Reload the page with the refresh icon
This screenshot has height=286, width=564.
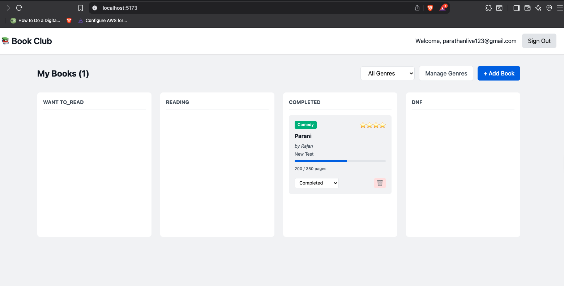pos(19,8)
